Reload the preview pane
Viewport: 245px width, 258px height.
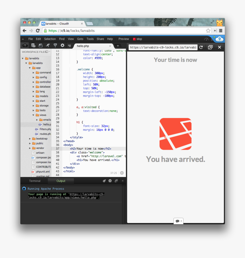pos(201,47)
